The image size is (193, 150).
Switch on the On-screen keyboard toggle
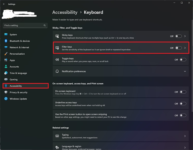(x=183, y=92)
